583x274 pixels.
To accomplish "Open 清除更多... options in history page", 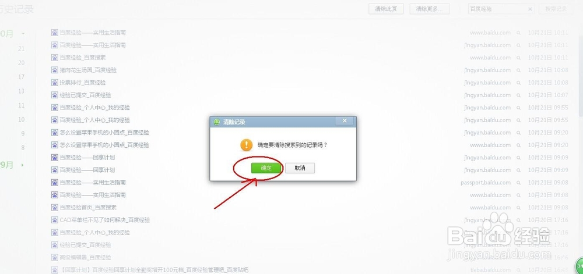I will coord(430,9).
